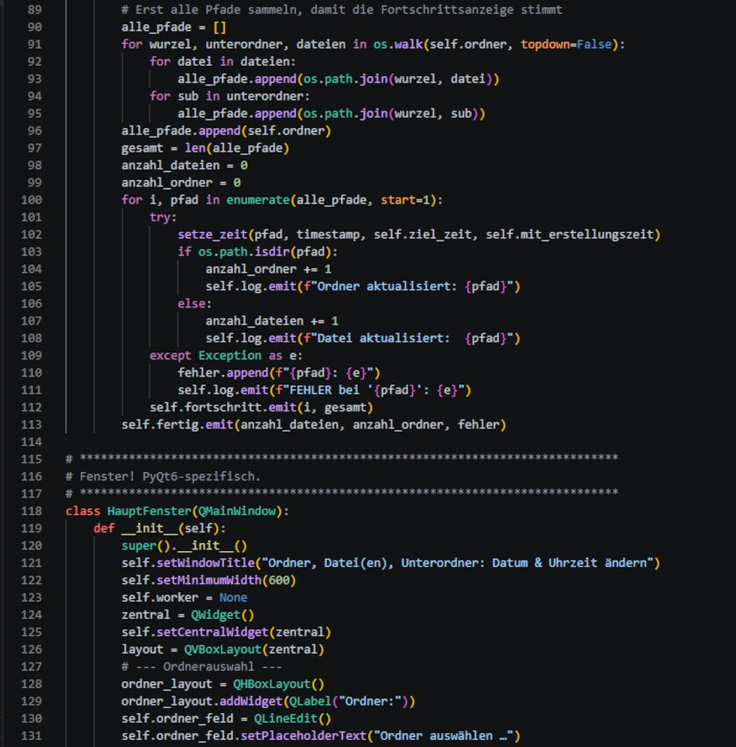Image resolution: width=736 pixels, height=747 pixels.
Task: Click the comment 'Erst alle Pfade sammeln'
Action: [216, 9]
